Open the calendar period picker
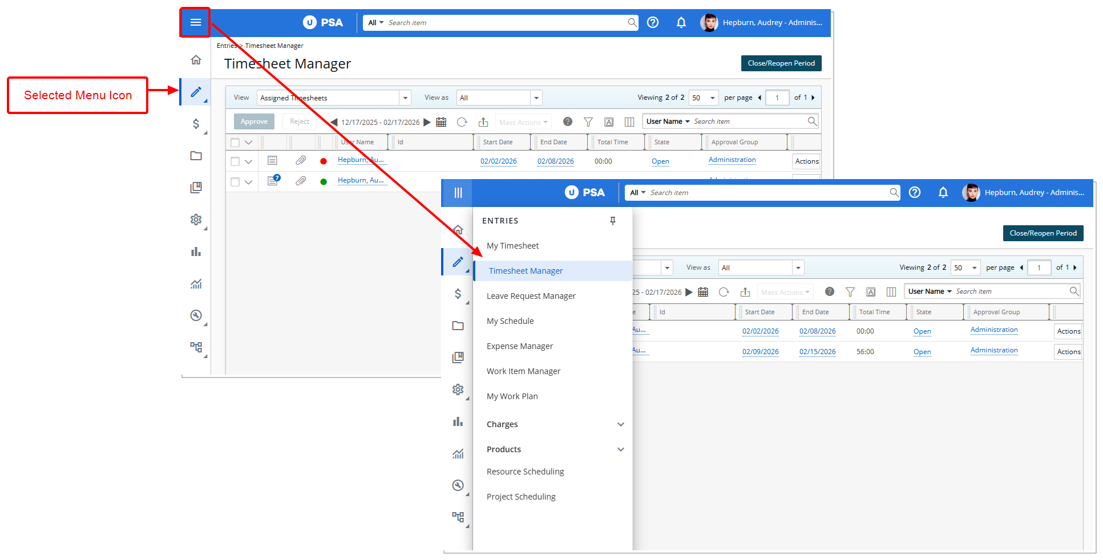The height and width of the screenshot is (560, 1103). [x=441, y=121]
